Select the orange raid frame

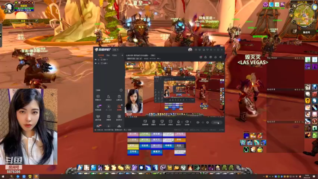[180, 140]
